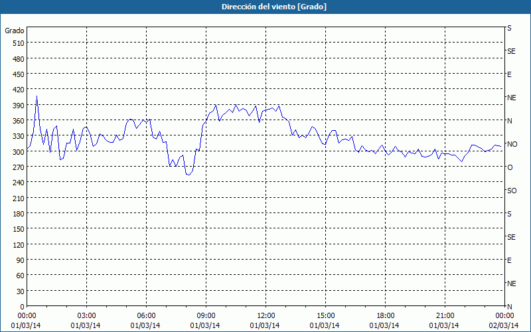The height and width of the screenshot is (332, 531).
Task: Select the 'SE' compass label aligned with 120
Action: coord(511,237)
